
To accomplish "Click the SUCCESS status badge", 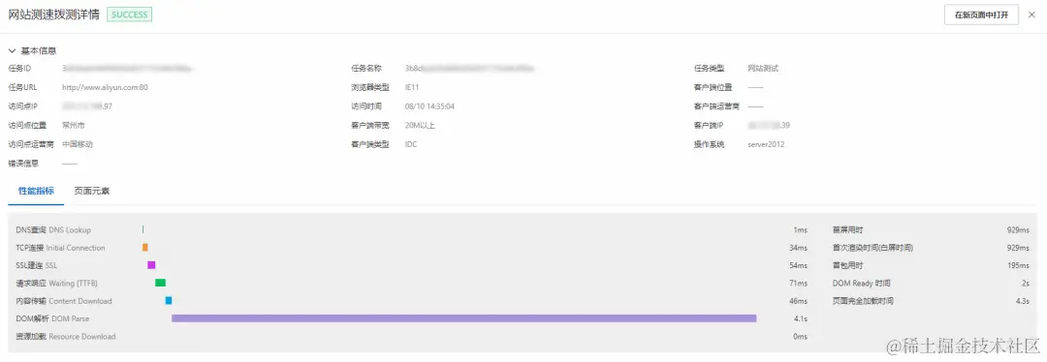I will 130,15.
